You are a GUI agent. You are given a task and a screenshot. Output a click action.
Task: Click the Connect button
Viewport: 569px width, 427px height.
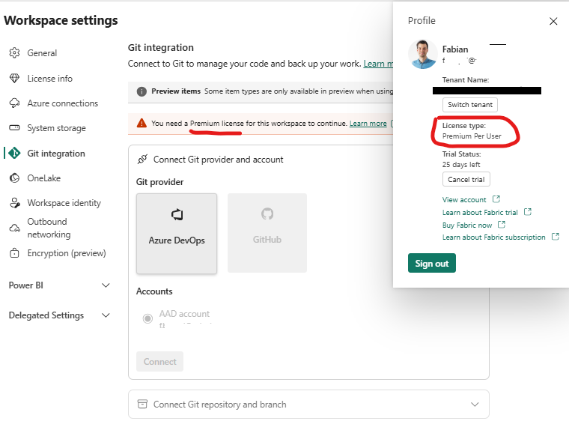click(x=159, y=362)
